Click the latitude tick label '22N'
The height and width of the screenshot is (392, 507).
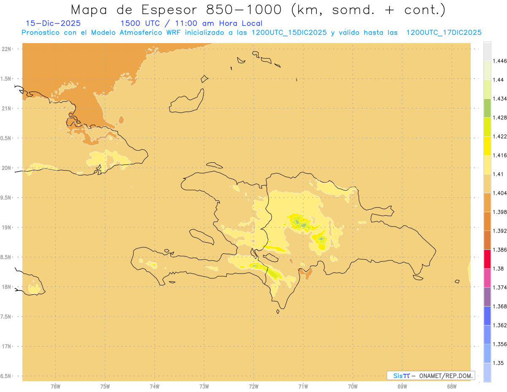pos(7,49)
